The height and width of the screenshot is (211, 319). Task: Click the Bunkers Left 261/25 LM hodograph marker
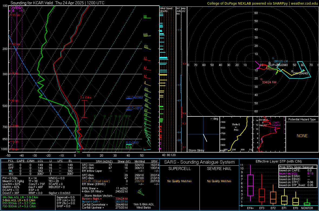click(273, 58)
